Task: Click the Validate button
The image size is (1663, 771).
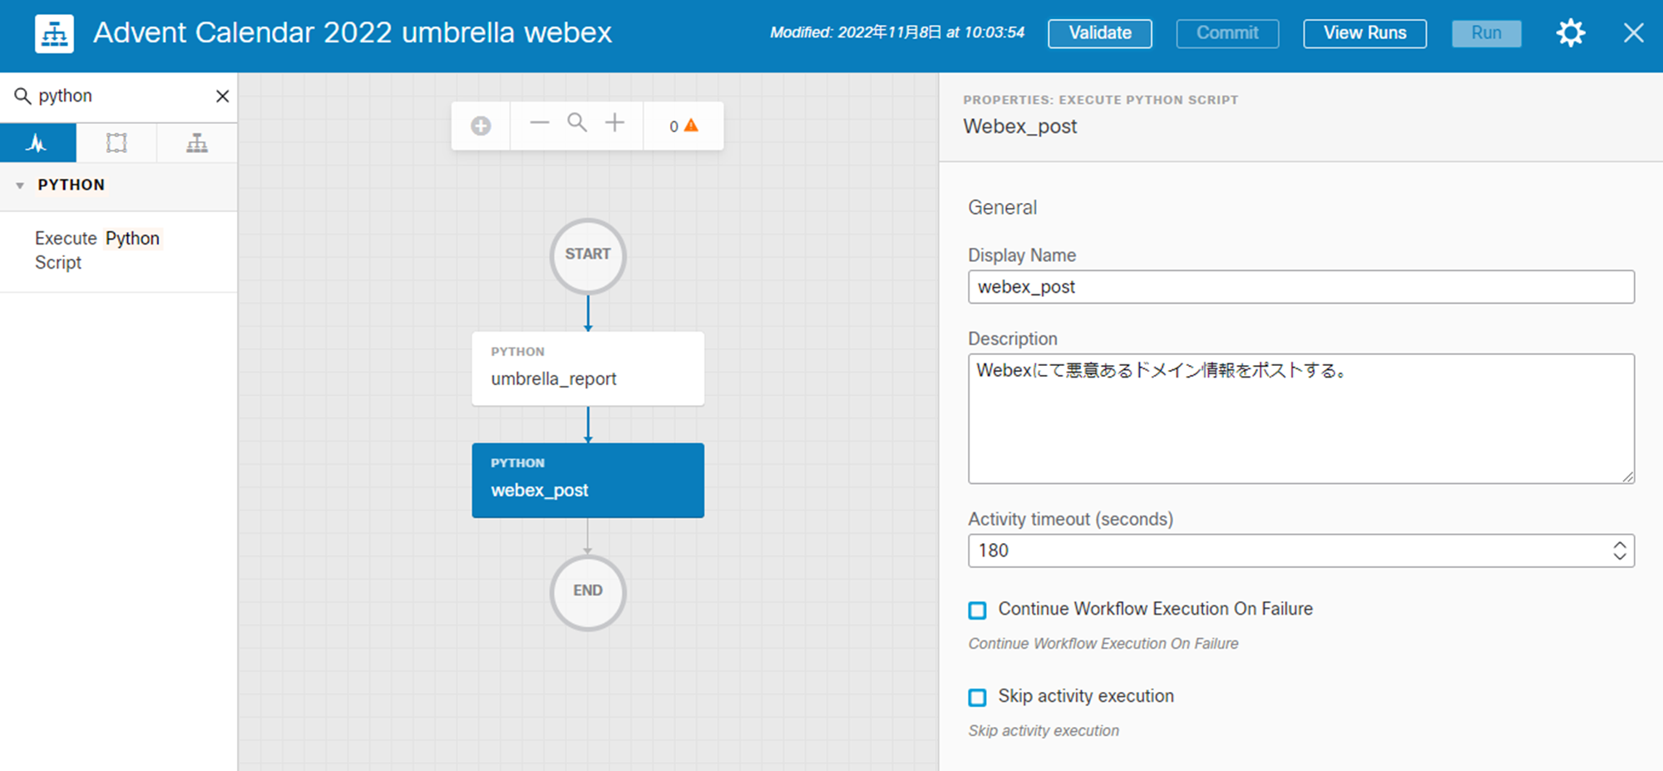Action: (x=1099, y=33)
